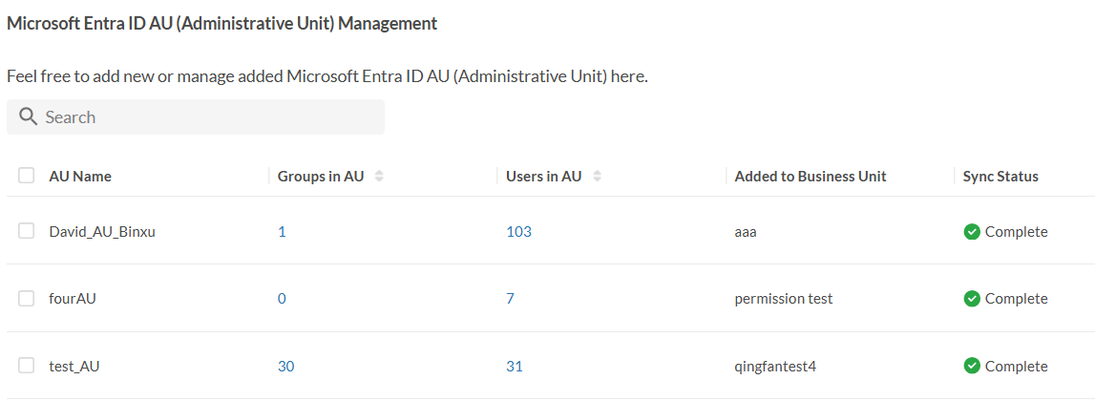Tick the test_AU row checkbox
This screenshot has height=401, width=1095.
pyautogui.click(x=27, y=365)
